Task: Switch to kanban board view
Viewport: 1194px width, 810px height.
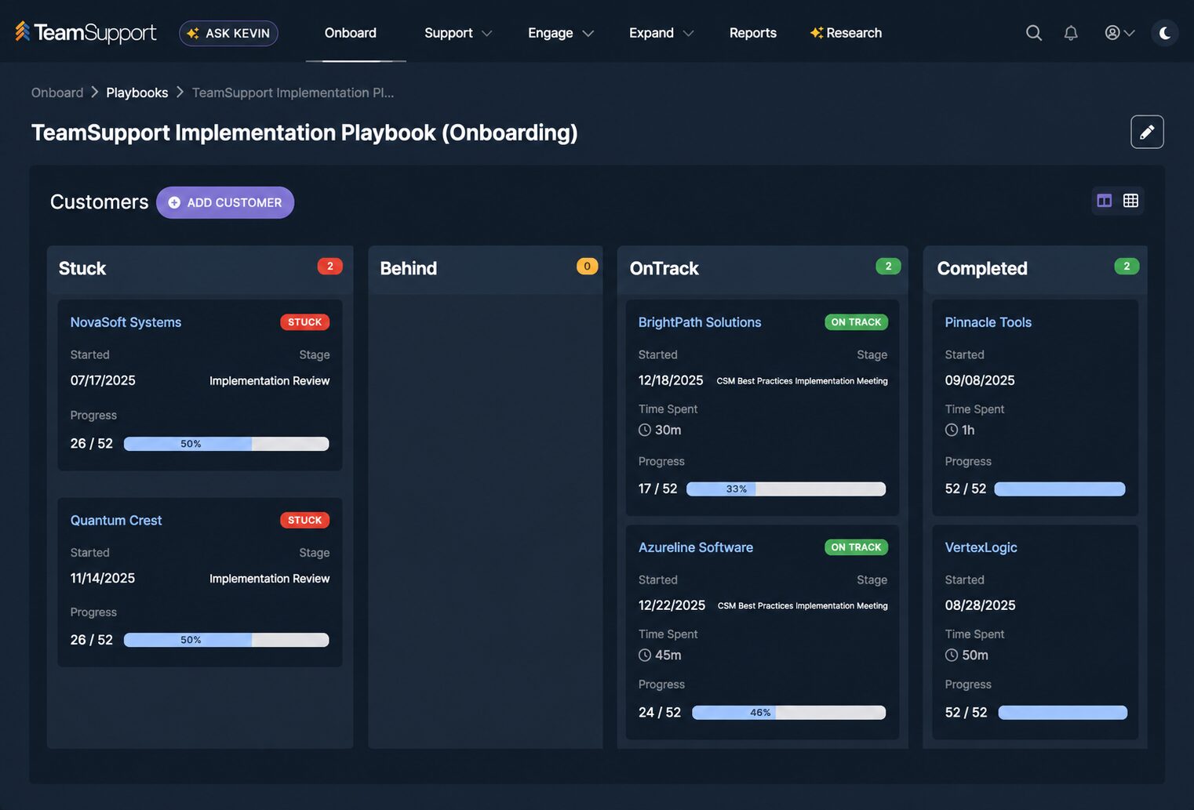Action: 1105,201
